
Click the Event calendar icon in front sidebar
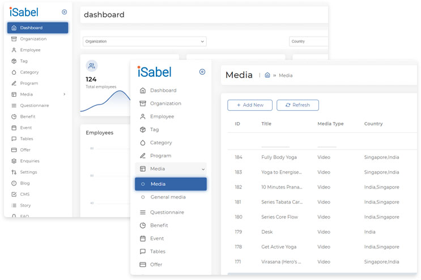tap(143, 239)
